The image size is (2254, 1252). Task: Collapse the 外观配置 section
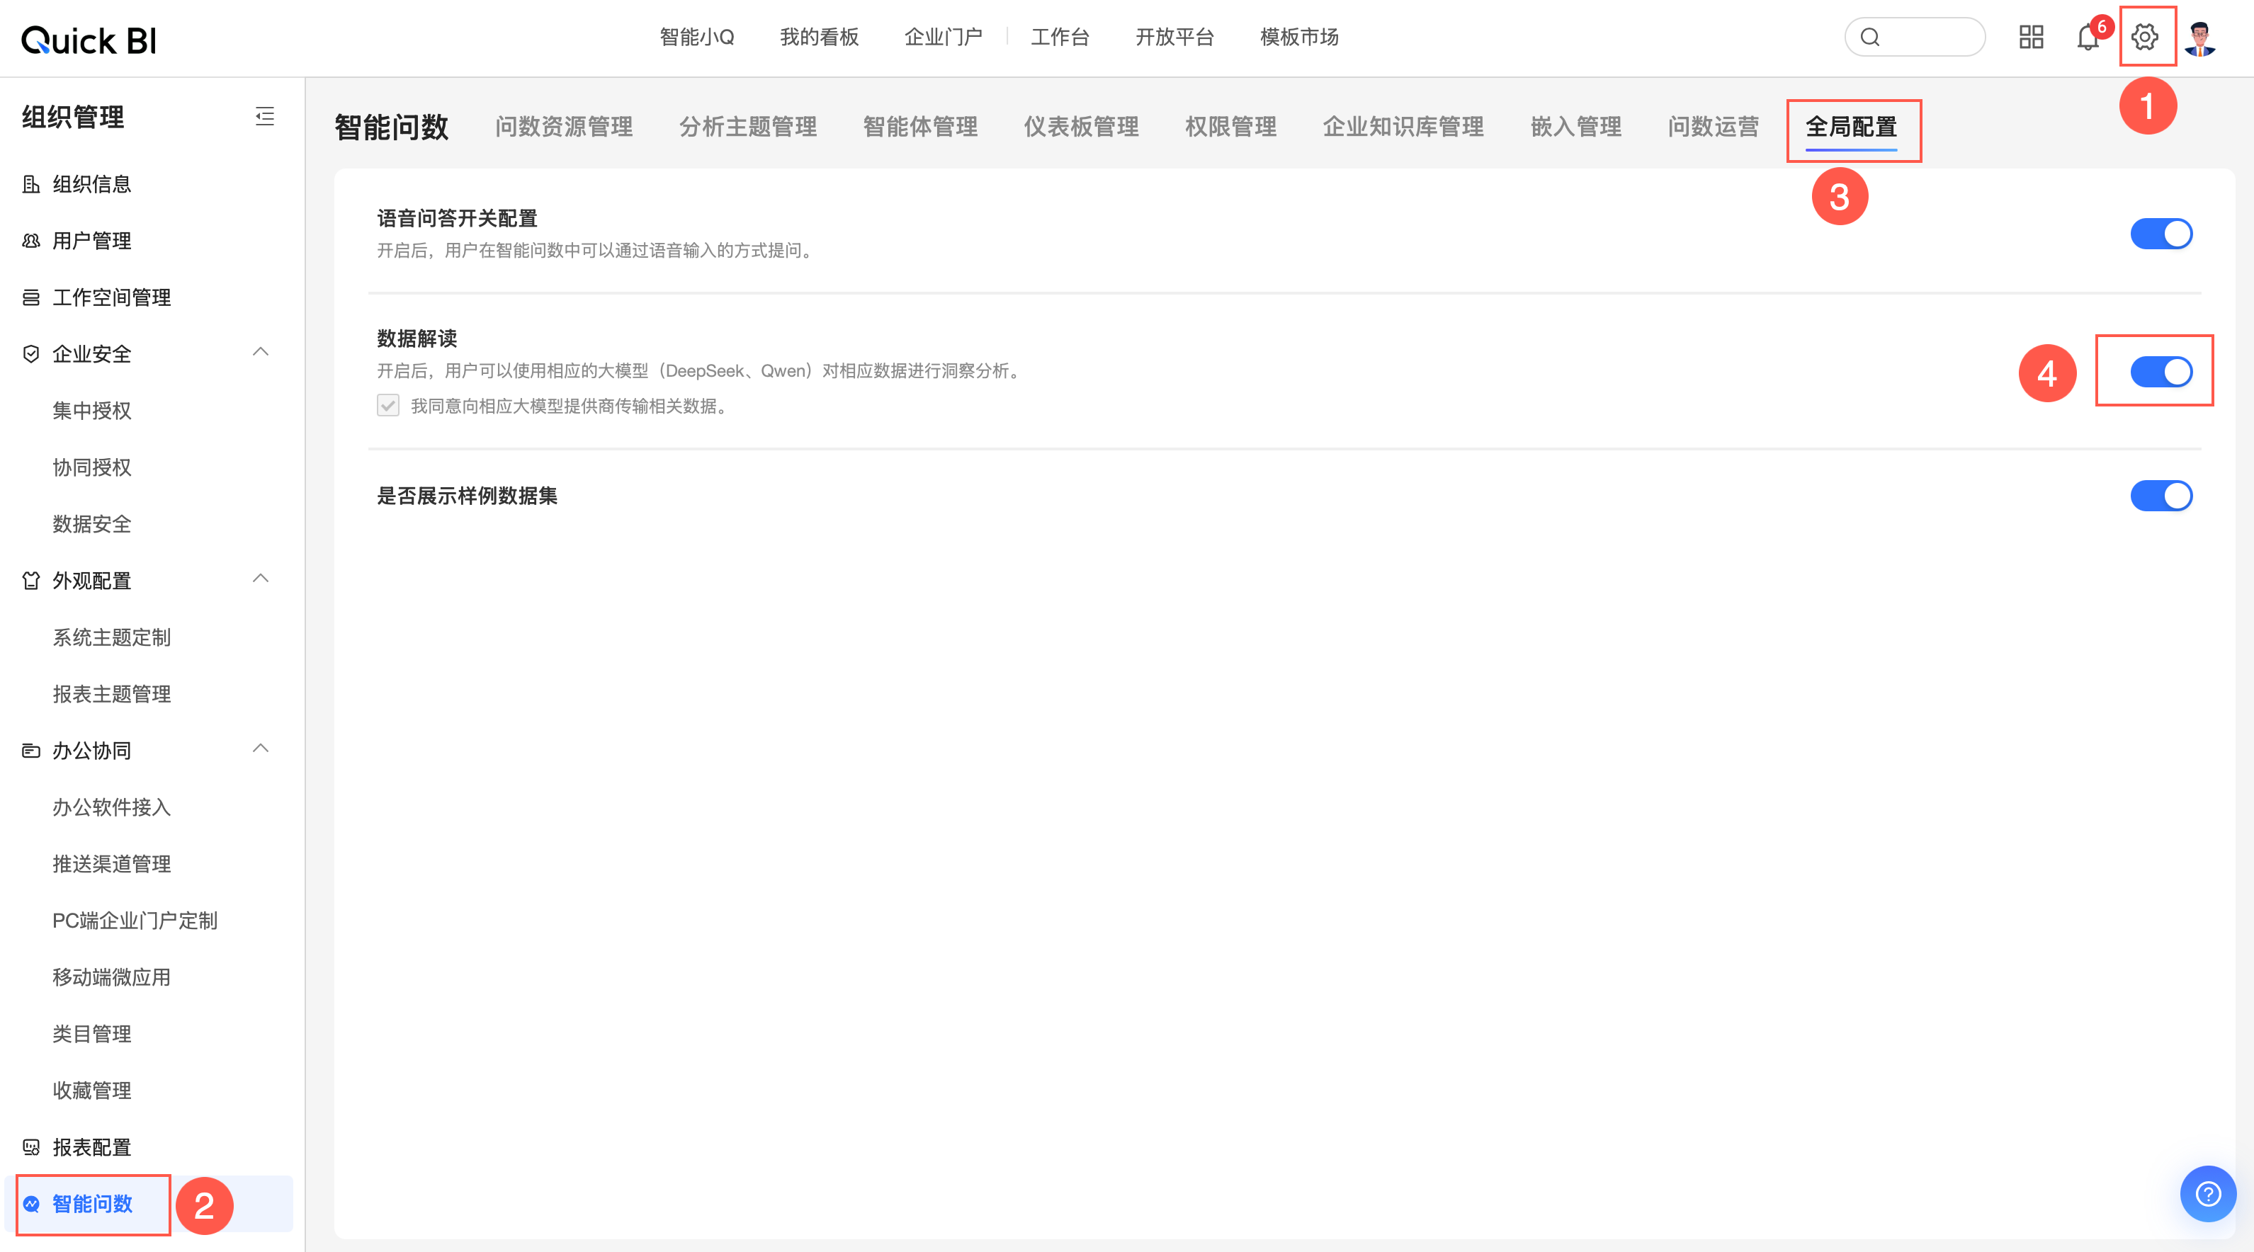(260, 579)
